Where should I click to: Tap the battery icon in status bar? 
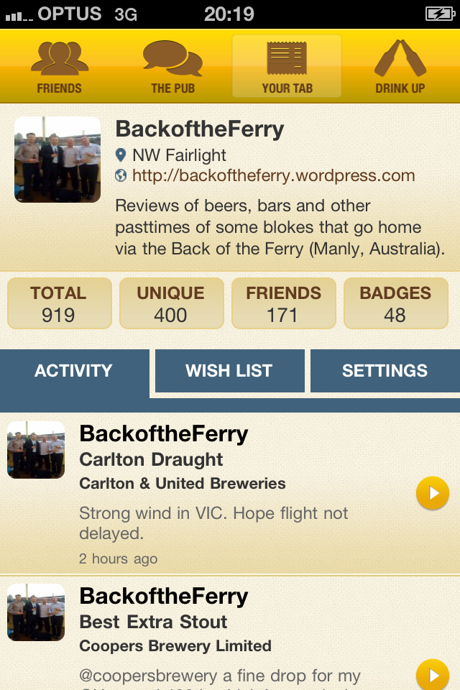tap(438, 14)
